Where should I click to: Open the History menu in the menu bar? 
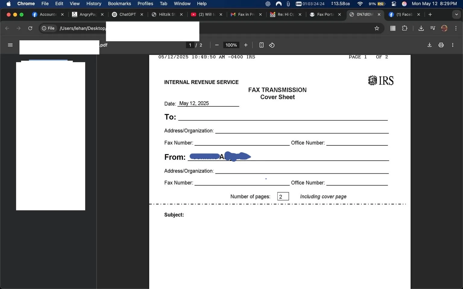[x=93, y=4]
